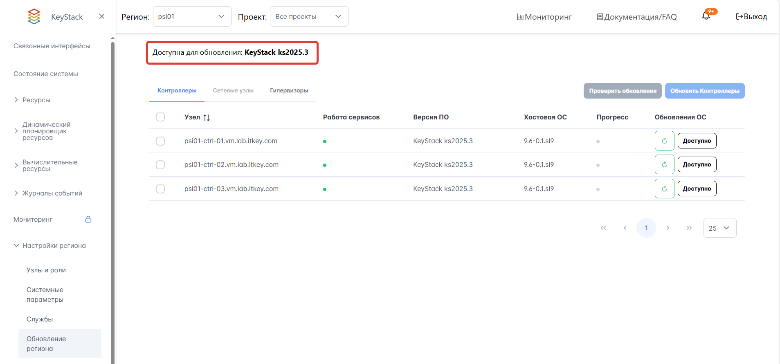Image resolution: width=780 pixels, height=364 pixels.
Task: Open the rows-per-page dropdown showing 25
Action: [719, 228]
